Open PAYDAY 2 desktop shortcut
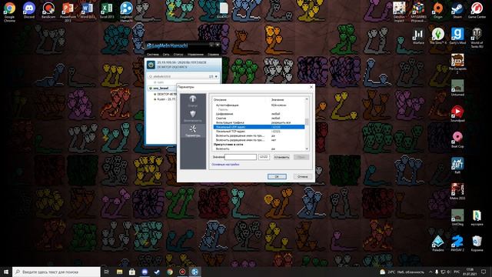The height and width of the screenshot is (277, 492). [x=457, y=244]
